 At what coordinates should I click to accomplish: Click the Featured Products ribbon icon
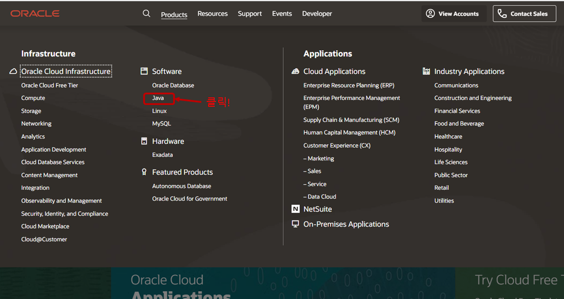click(144, 172)
